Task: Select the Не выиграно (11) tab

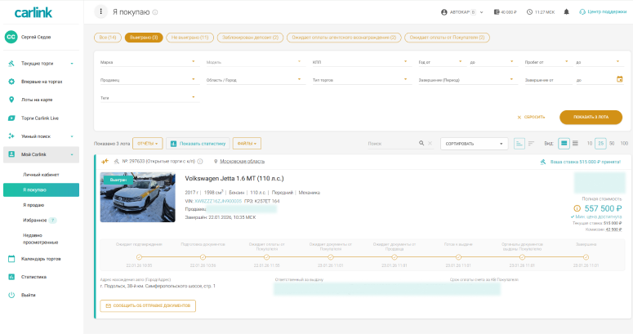Action: [x=191, y=37]
